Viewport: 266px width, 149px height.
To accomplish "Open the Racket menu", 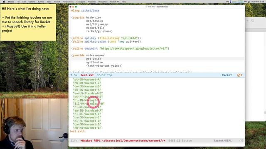I will [x=57, y=2].
